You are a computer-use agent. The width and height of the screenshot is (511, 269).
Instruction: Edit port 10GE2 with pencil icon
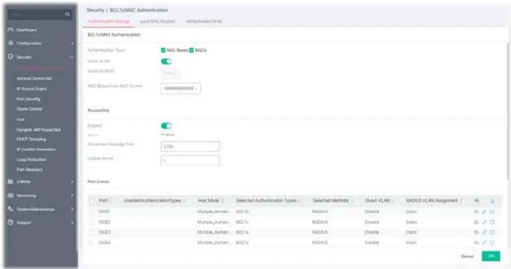pyautogui.click(x=484, y=222)
